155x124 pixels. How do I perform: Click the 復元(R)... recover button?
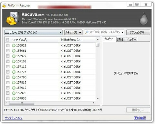138,110
